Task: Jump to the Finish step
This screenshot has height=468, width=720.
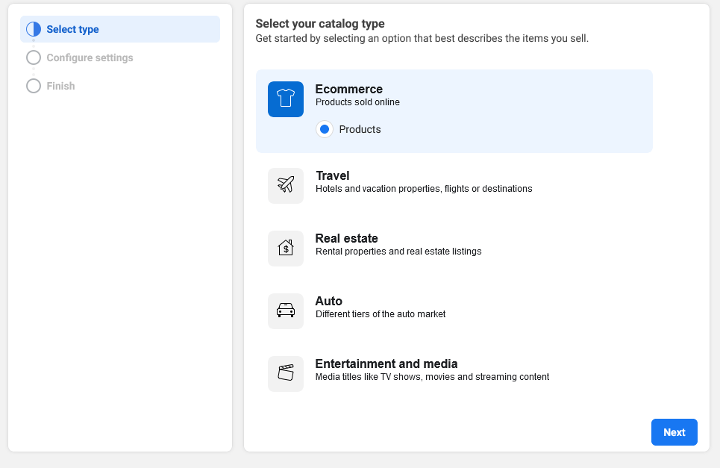Action: point(60,86)
